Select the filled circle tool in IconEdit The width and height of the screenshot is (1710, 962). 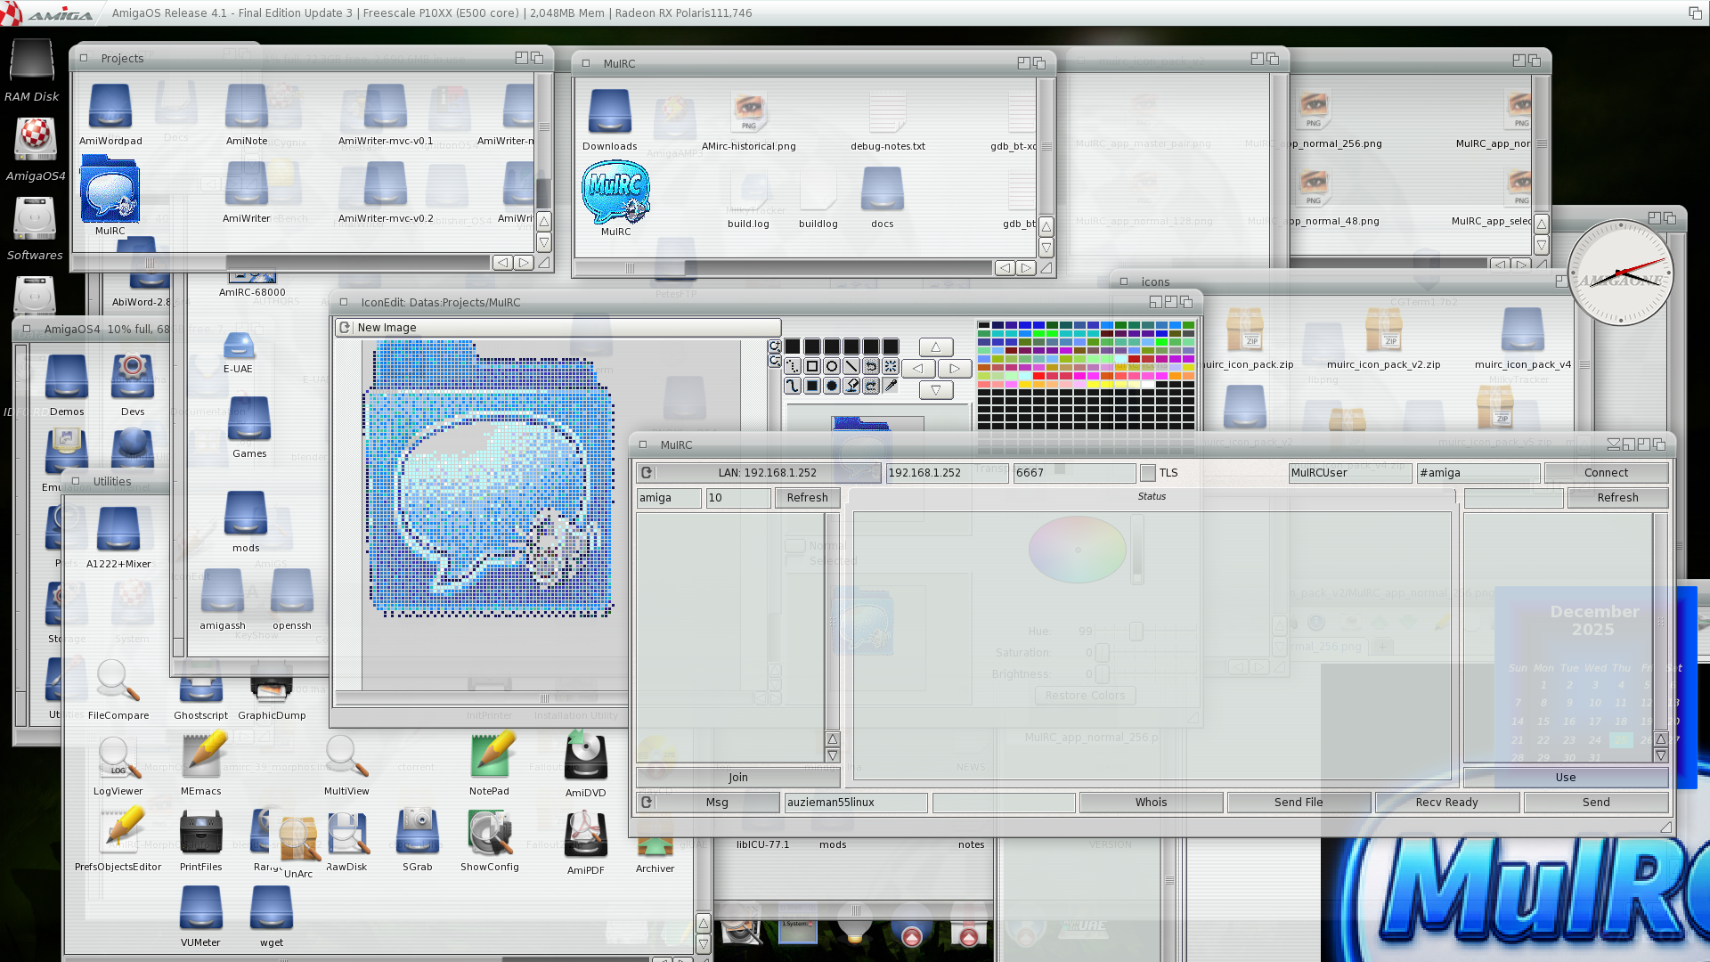(x=832, y=386)
